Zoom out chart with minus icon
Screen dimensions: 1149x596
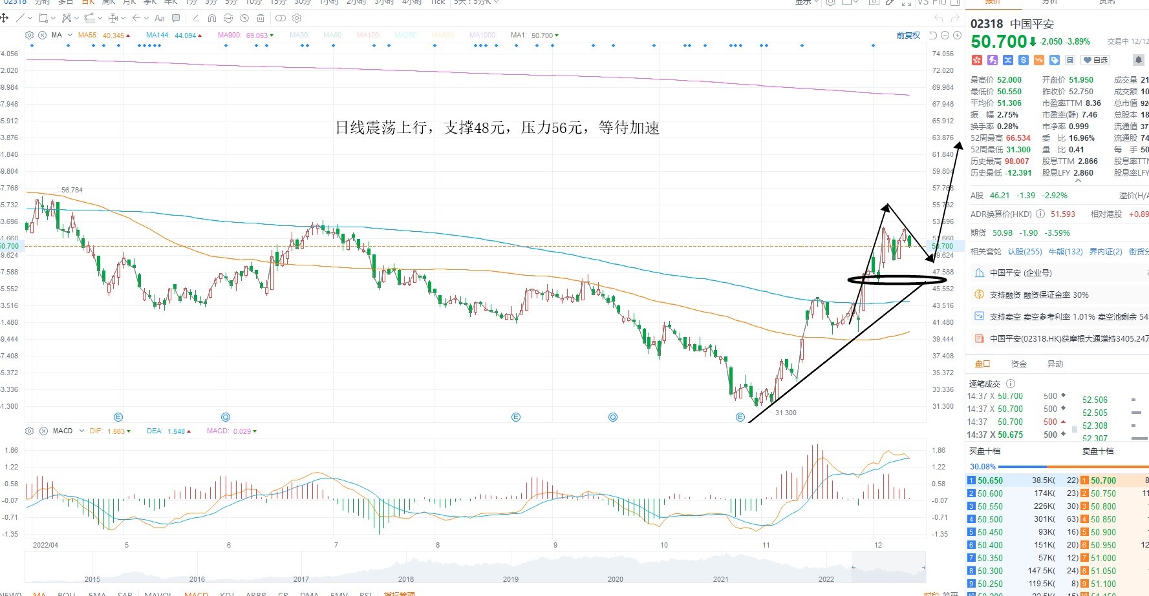point(945,35)
